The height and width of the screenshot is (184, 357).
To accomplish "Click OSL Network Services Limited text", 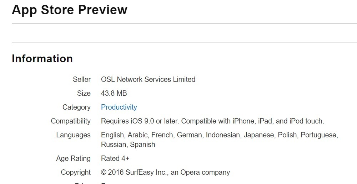I will [148, 79].
